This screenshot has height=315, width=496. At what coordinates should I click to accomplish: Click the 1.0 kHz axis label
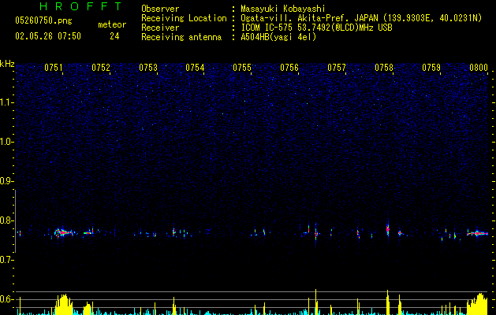tap(7, 142)
